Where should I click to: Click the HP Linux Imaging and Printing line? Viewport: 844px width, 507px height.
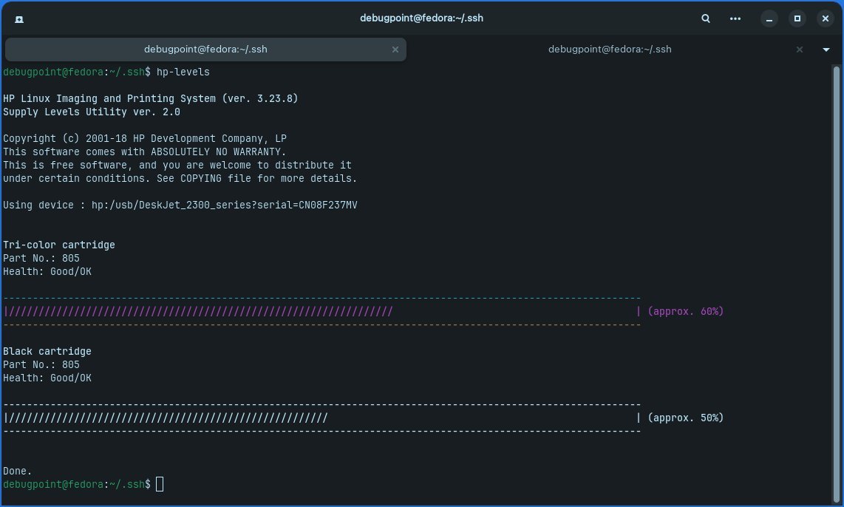tap(150, 98)
